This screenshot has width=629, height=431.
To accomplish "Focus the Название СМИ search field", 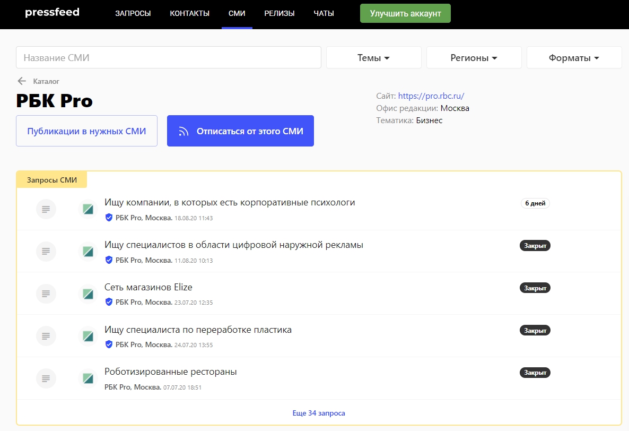I will (x=169, y=58).
